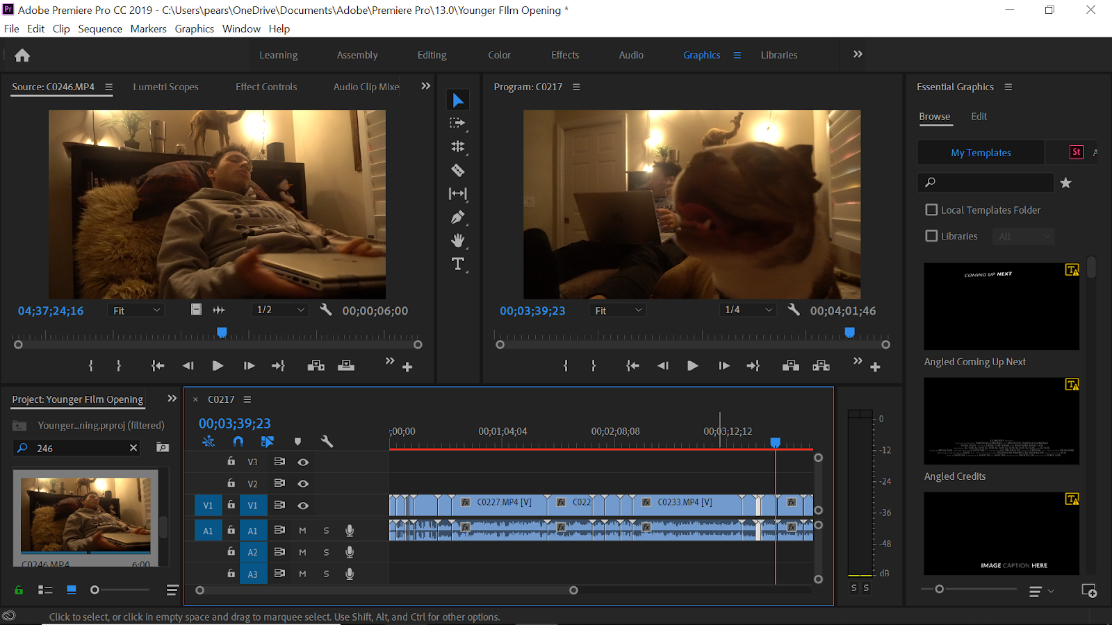Select the Razor tool
Viewport: 1112px width, 625px height.
pos(457,170)
